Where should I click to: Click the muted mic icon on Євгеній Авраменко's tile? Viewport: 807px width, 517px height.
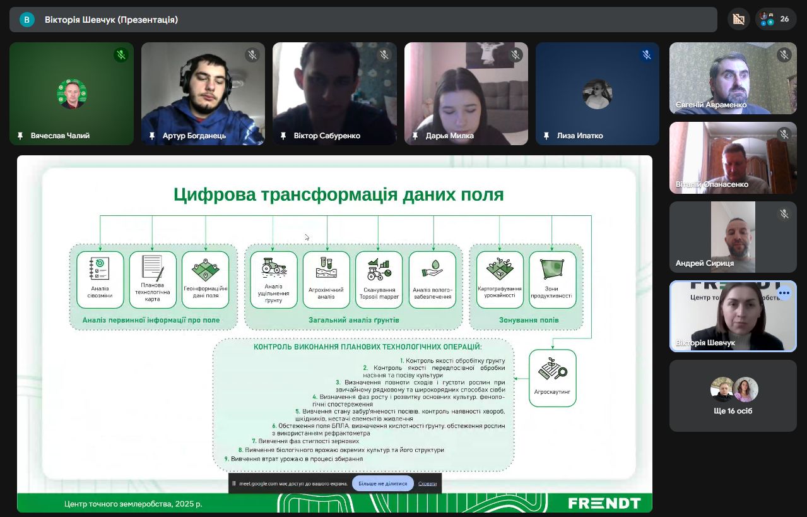point(784,55)
